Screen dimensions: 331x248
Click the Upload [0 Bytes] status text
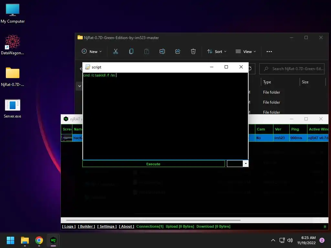180,226
